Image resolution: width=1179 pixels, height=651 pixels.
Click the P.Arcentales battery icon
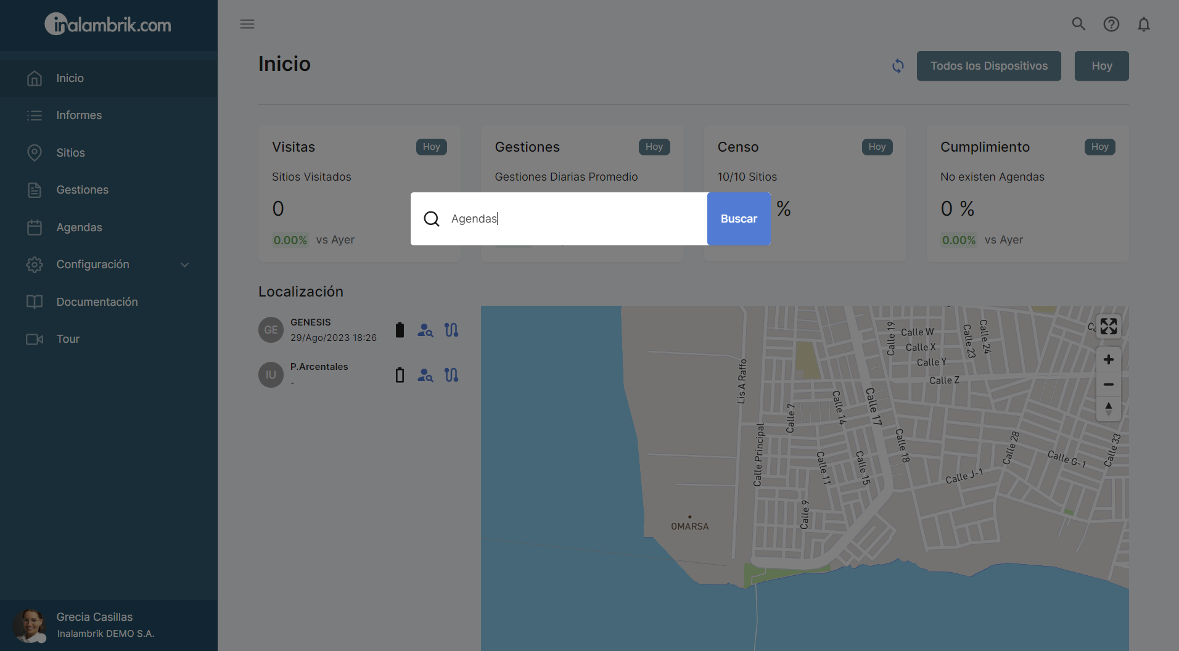[x=400, y=375]
